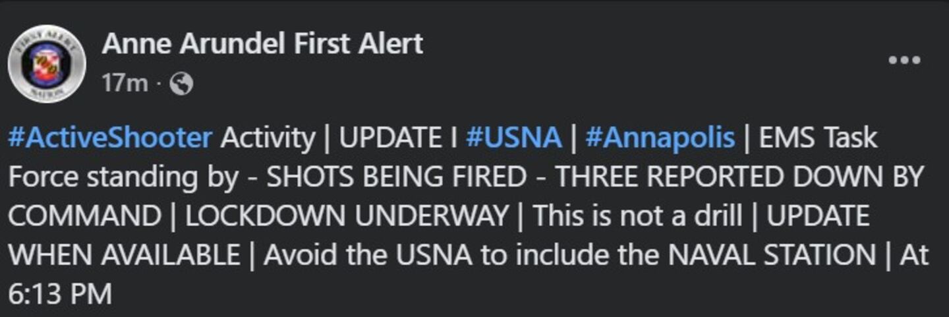Click the Anne Arundel First Alert profile avatar
The height and width of the screenshot is (317, 949).
tap(47, 64)
